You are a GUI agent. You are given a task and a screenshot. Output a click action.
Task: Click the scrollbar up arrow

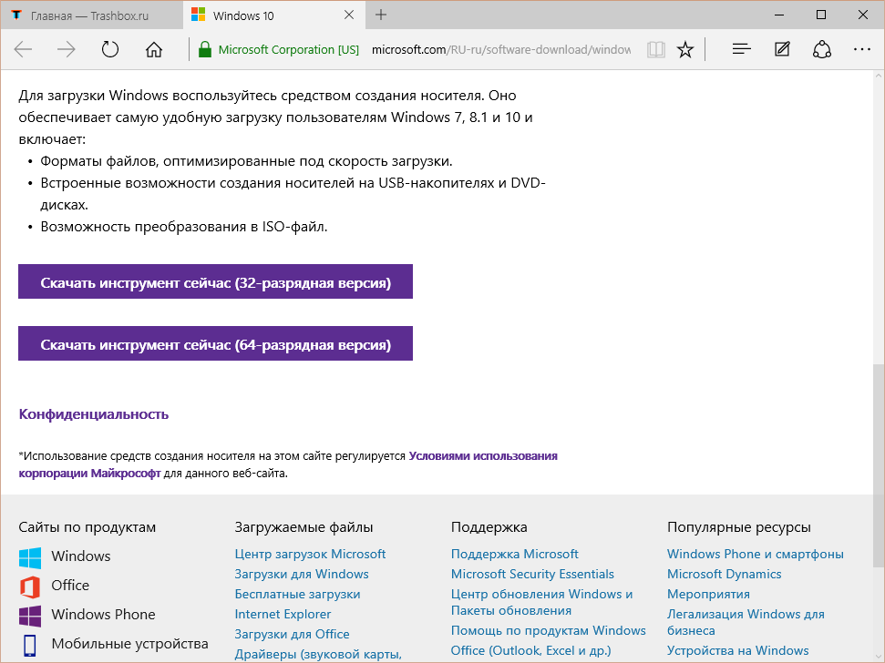tap(879, 76)
